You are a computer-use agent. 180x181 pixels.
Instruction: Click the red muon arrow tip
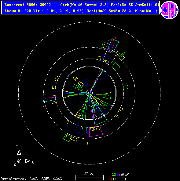pos(115,37)
